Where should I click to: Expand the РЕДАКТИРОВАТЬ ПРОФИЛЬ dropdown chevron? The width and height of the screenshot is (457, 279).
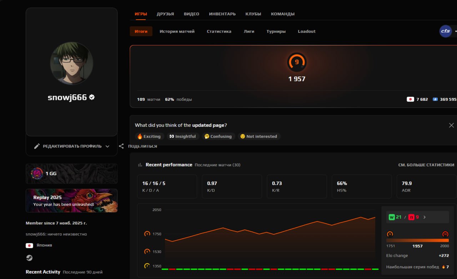(x=108, y=146)
